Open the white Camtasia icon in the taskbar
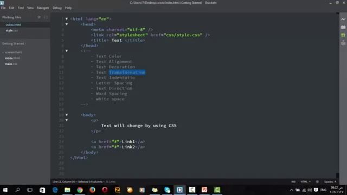347x195 pixels. [x=192, y=190]
